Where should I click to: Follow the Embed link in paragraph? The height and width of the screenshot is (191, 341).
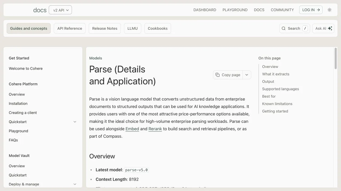point(132,129)
